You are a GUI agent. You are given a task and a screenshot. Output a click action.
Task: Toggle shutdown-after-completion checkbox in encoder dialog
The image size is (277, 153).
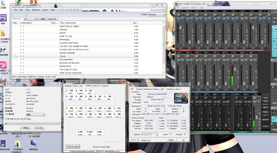tap(6, 119)
